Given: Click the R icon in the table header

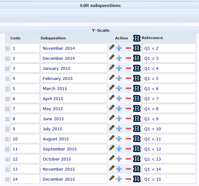Looking at the screenshot, I should coord(137,38).
